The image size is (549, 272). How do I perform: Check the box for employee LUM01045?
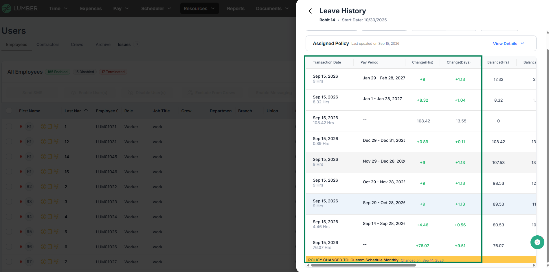point(9,157)
